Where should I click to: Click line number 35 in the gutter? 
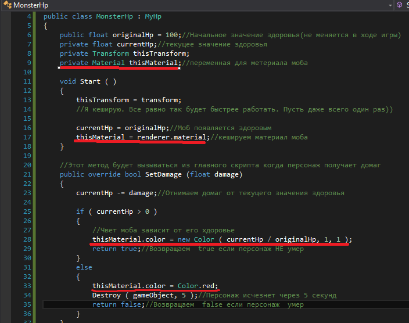click(27, 304)
